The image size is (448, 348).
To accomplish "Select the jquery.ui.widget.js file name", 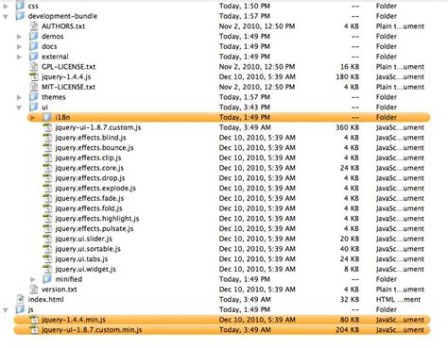I will pyautogui.click(x=86, y=269).
